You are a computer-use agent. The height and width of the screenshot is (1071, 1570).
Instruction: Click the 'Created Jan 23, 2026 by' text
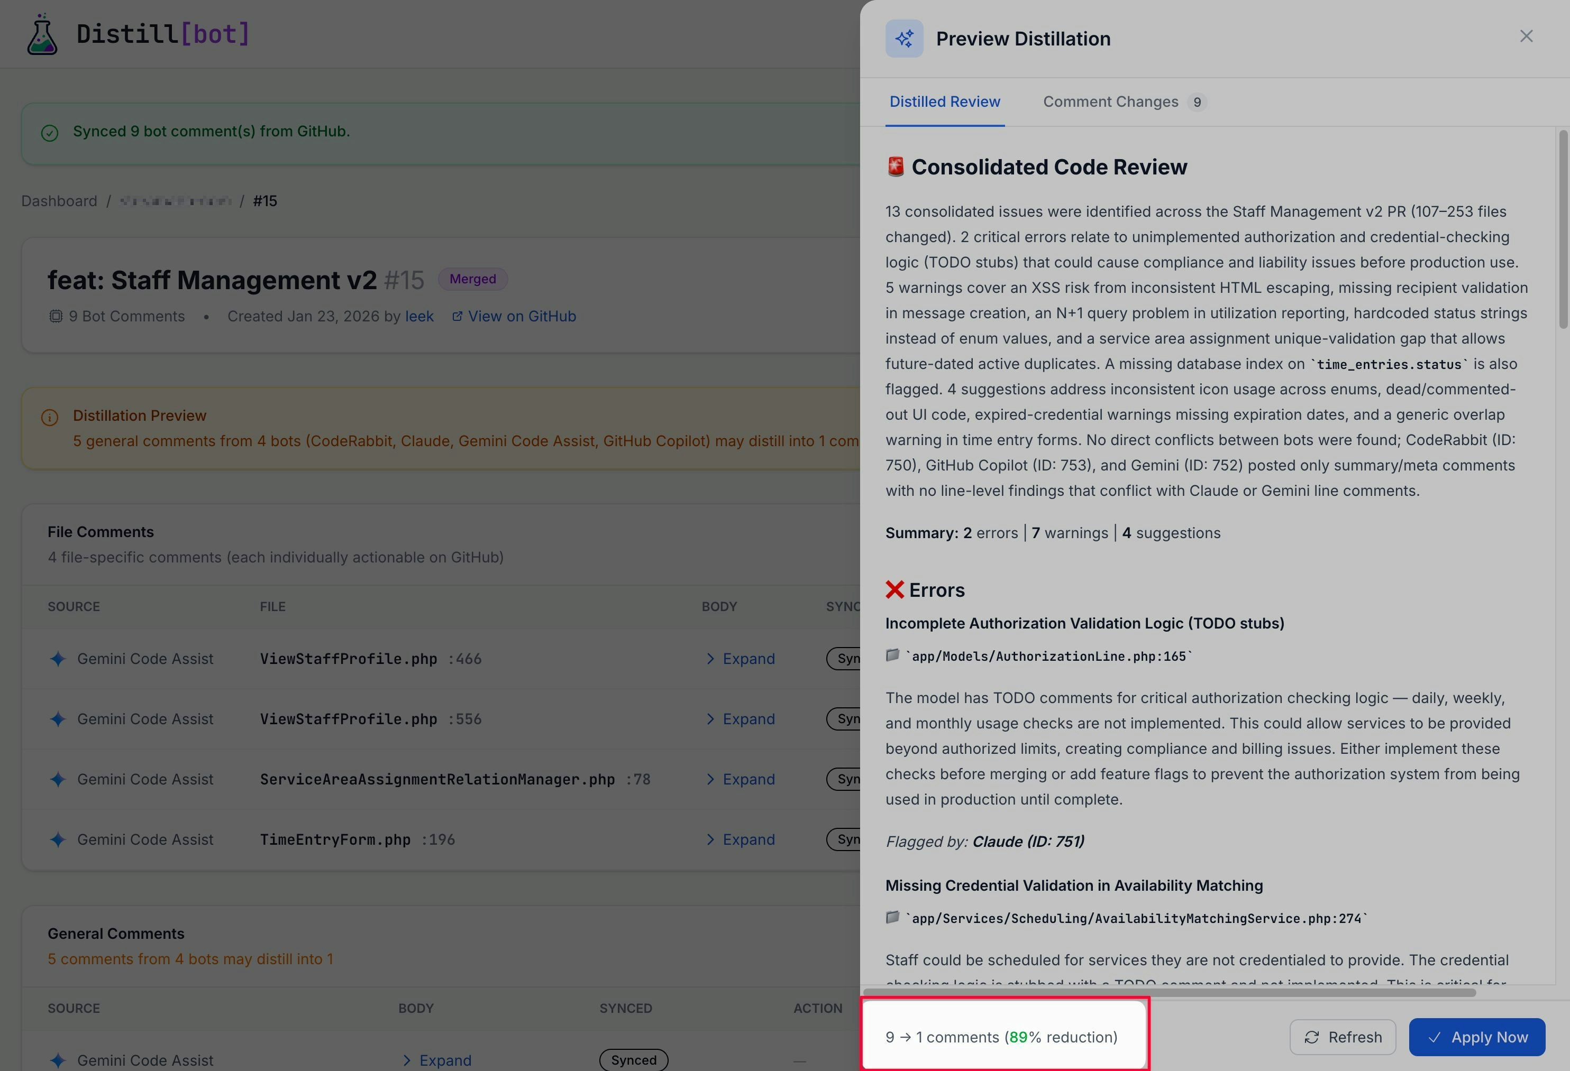point(314,316)
